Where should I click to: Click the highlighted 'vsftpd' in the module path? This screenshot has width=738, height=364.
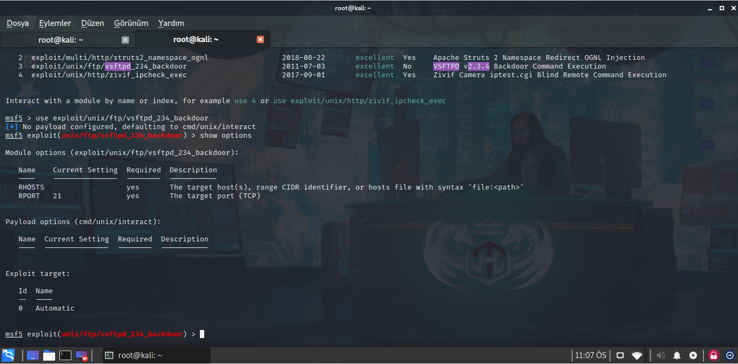(118, 66)
